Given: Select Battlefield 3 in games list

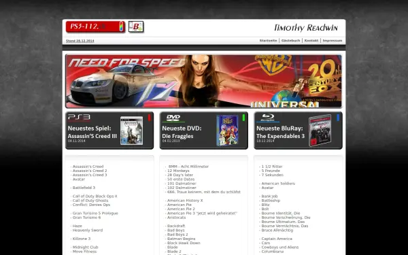Looking at the screenshot, I should click(83, 188).
